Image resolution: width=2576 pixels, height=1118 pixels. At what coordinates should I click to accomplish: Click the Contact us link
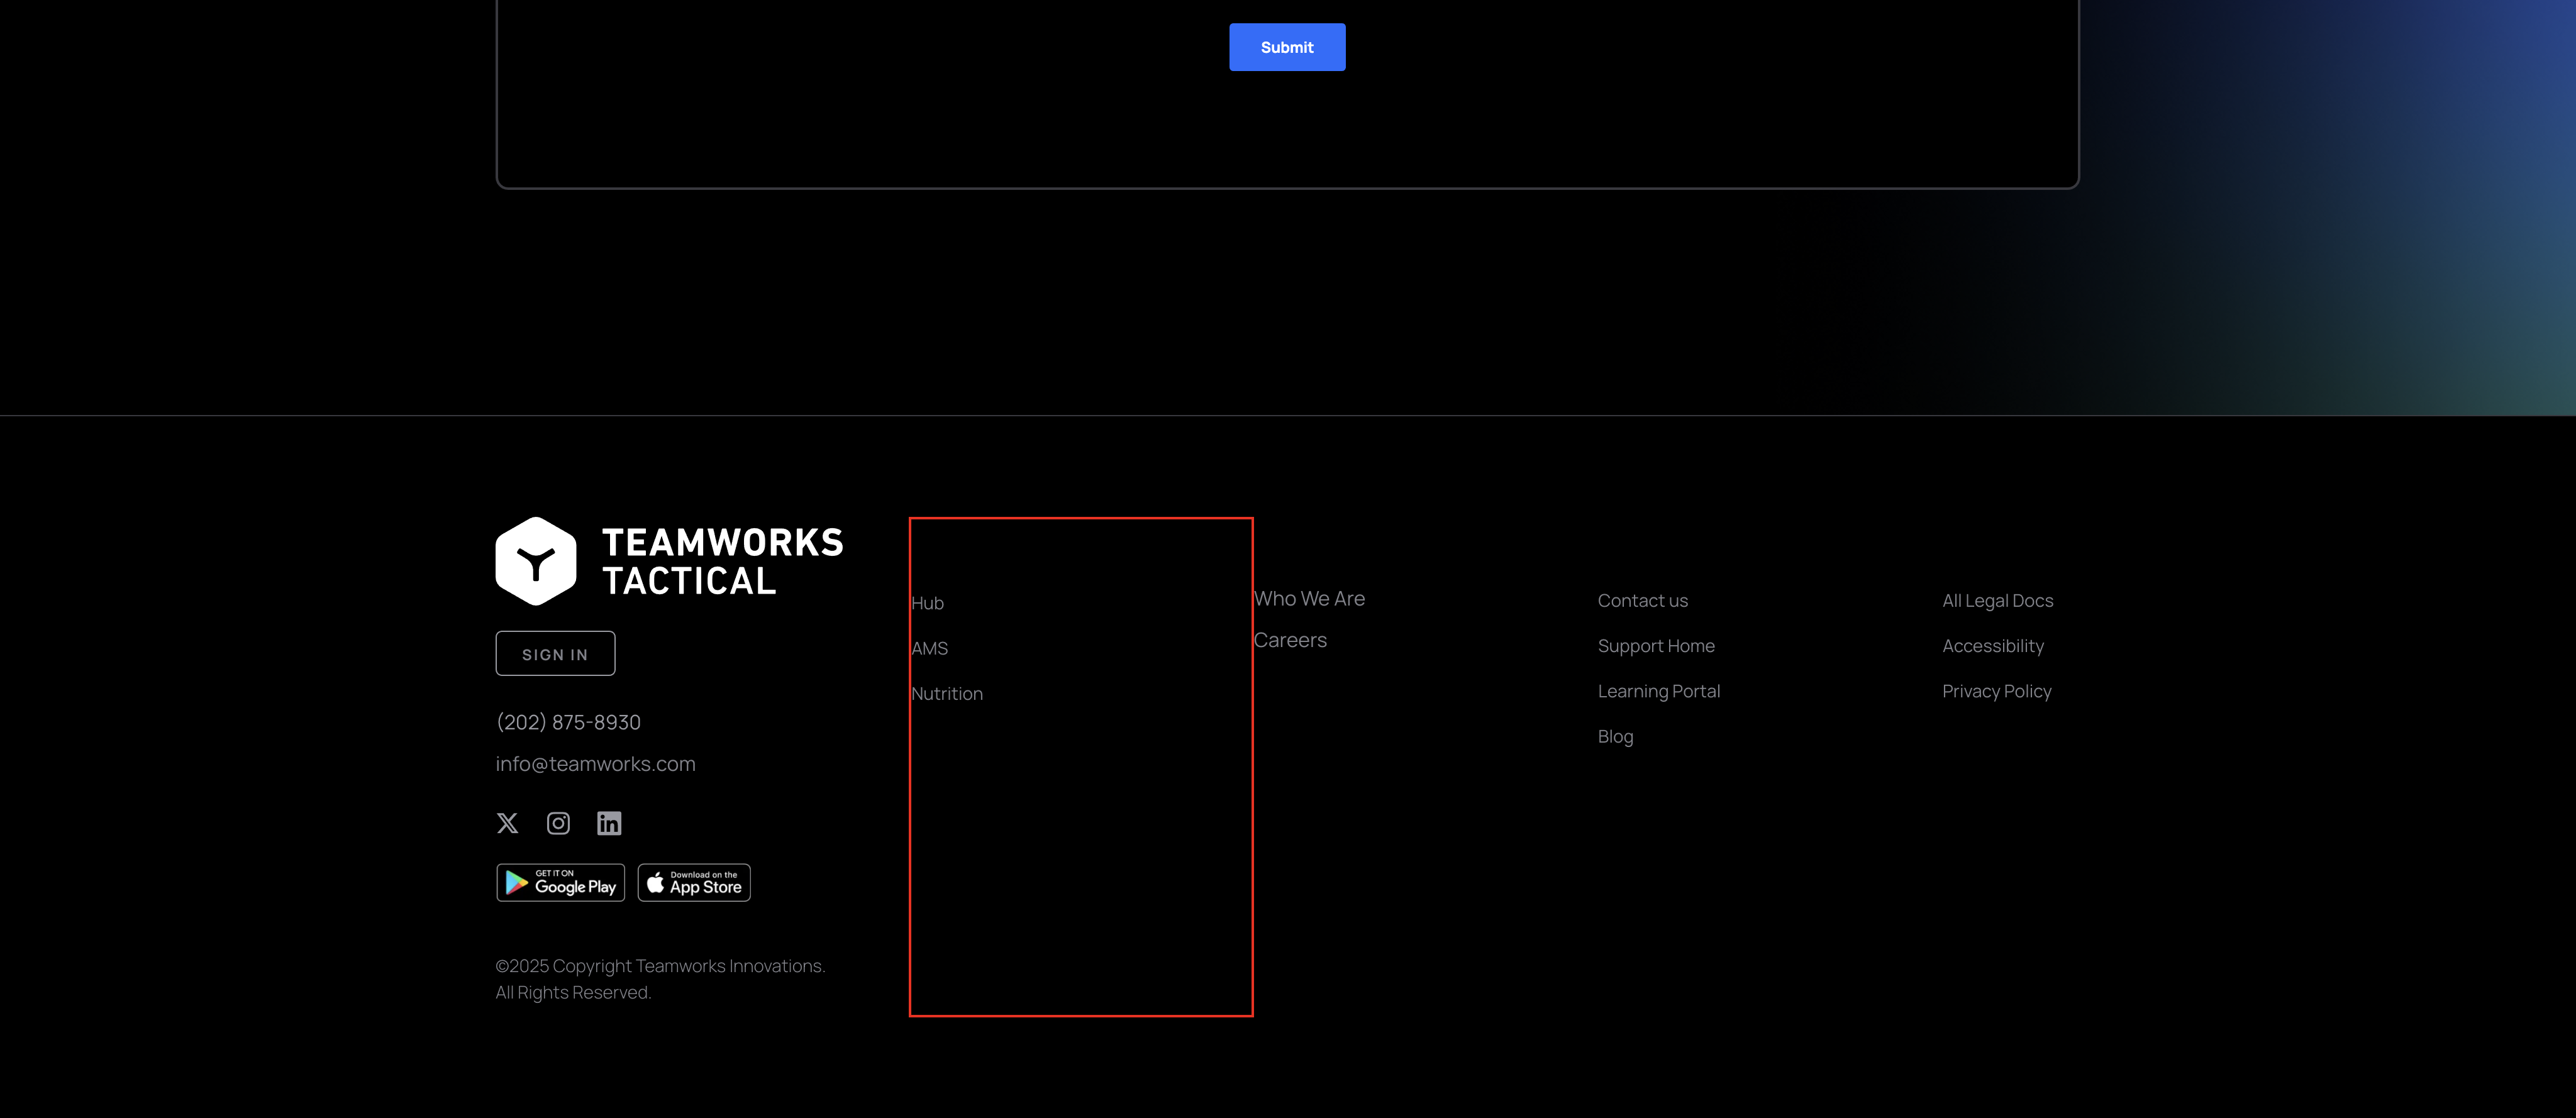(1642, 601)
